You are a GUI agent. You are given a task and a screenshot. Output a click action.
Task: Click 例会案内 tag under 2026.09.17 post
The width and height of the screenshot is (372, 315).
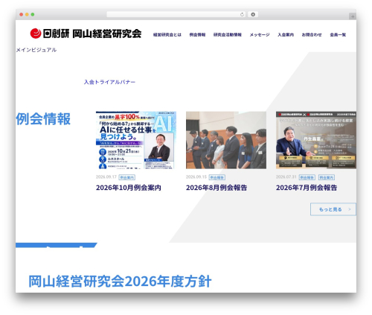coord(127,177)
